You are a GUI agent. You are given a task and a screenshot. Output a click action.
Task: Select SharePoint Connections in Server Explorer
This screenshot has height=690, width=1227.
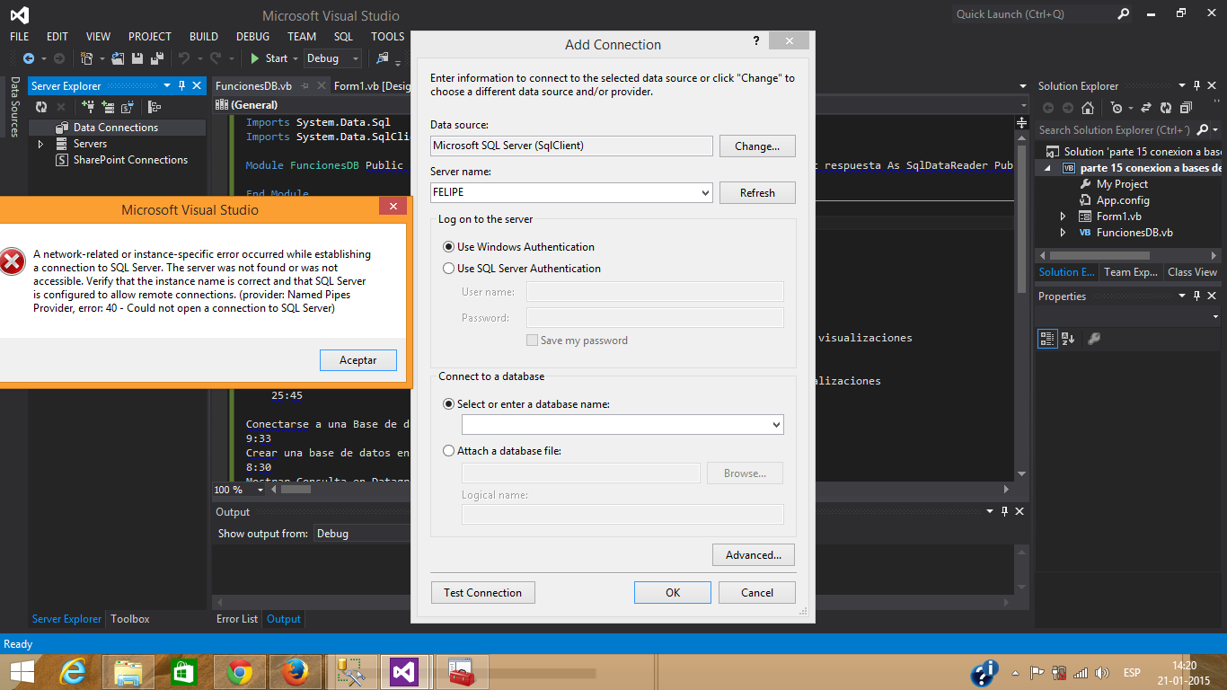coord(130,160)
